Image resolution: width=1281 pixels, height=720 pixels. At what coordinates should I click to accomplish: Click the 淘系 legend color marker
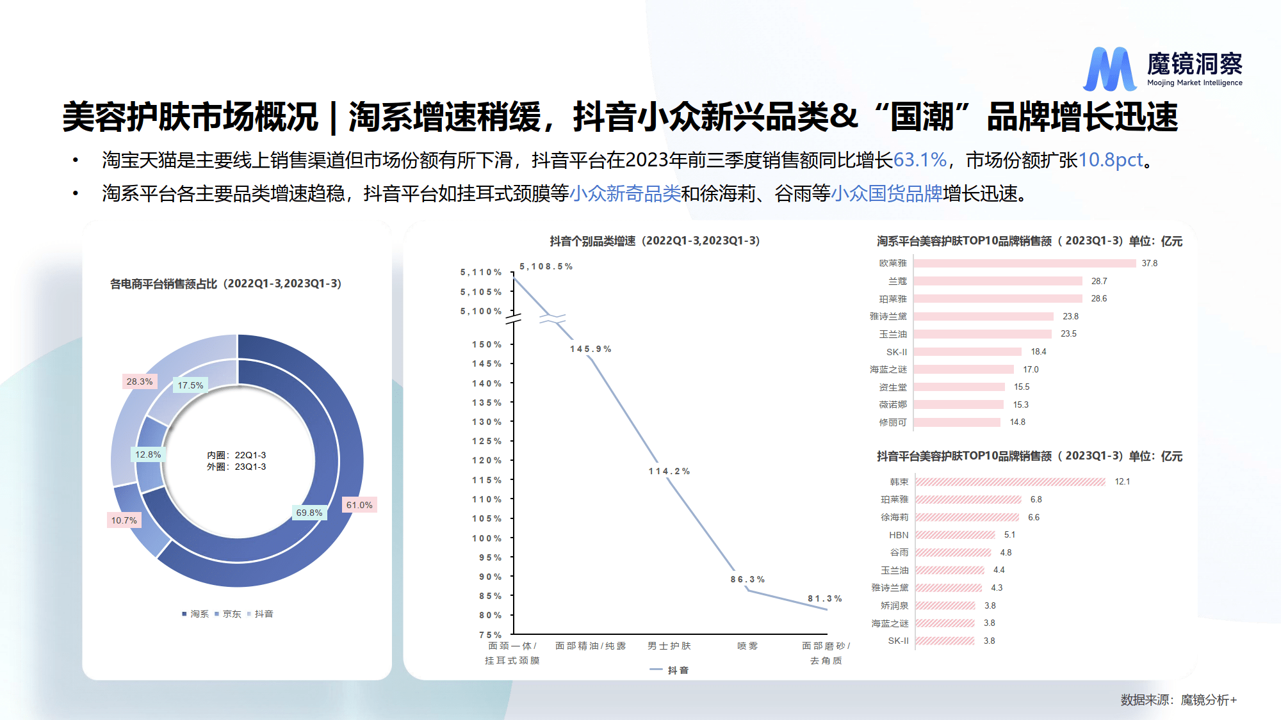pos(184,614)
